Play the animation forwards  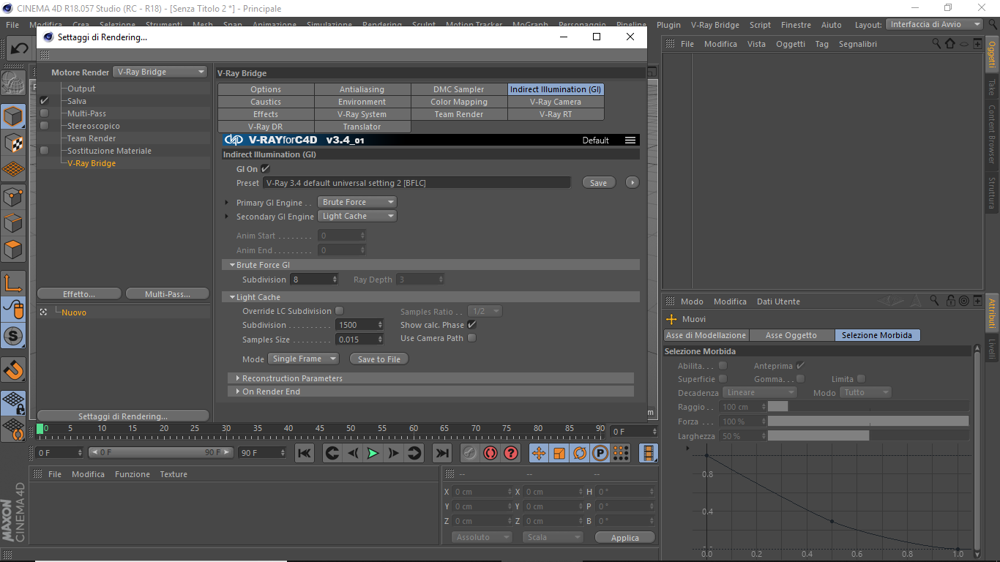tap(373, 453)
